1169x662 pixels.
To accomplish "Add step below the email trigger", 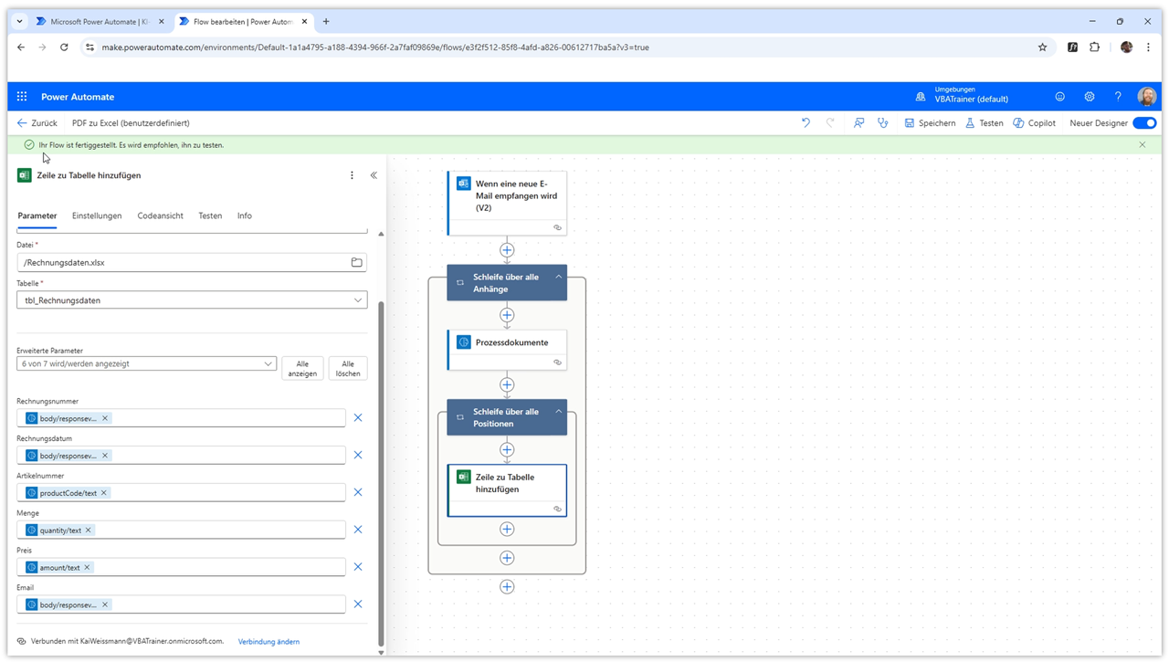I will click(507, 250).
